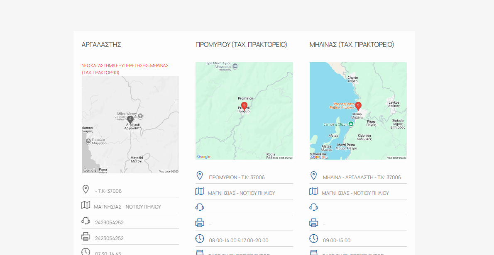Click the location pin icon under Argalasti map
The width and height of the screenshot is (494, 255).
[x=86, y=189]
